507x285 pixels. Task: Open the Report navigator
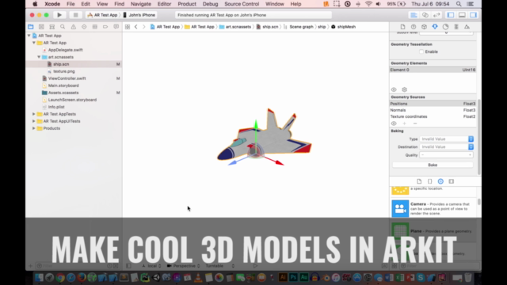coord(116,27)
